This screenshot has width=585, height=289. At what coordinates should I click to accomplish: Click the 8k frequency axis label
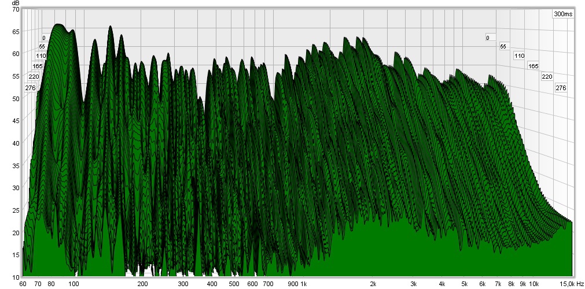click(x=512, y=284)
